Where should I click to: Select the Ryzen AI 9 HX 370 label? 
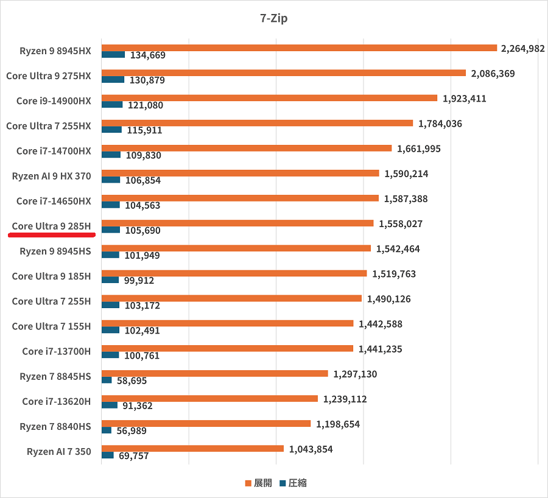pos(51,177)
